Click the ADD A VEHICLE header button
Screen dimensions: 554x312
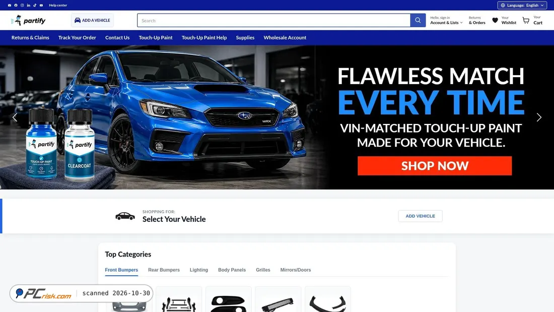(x=92, y=21)
